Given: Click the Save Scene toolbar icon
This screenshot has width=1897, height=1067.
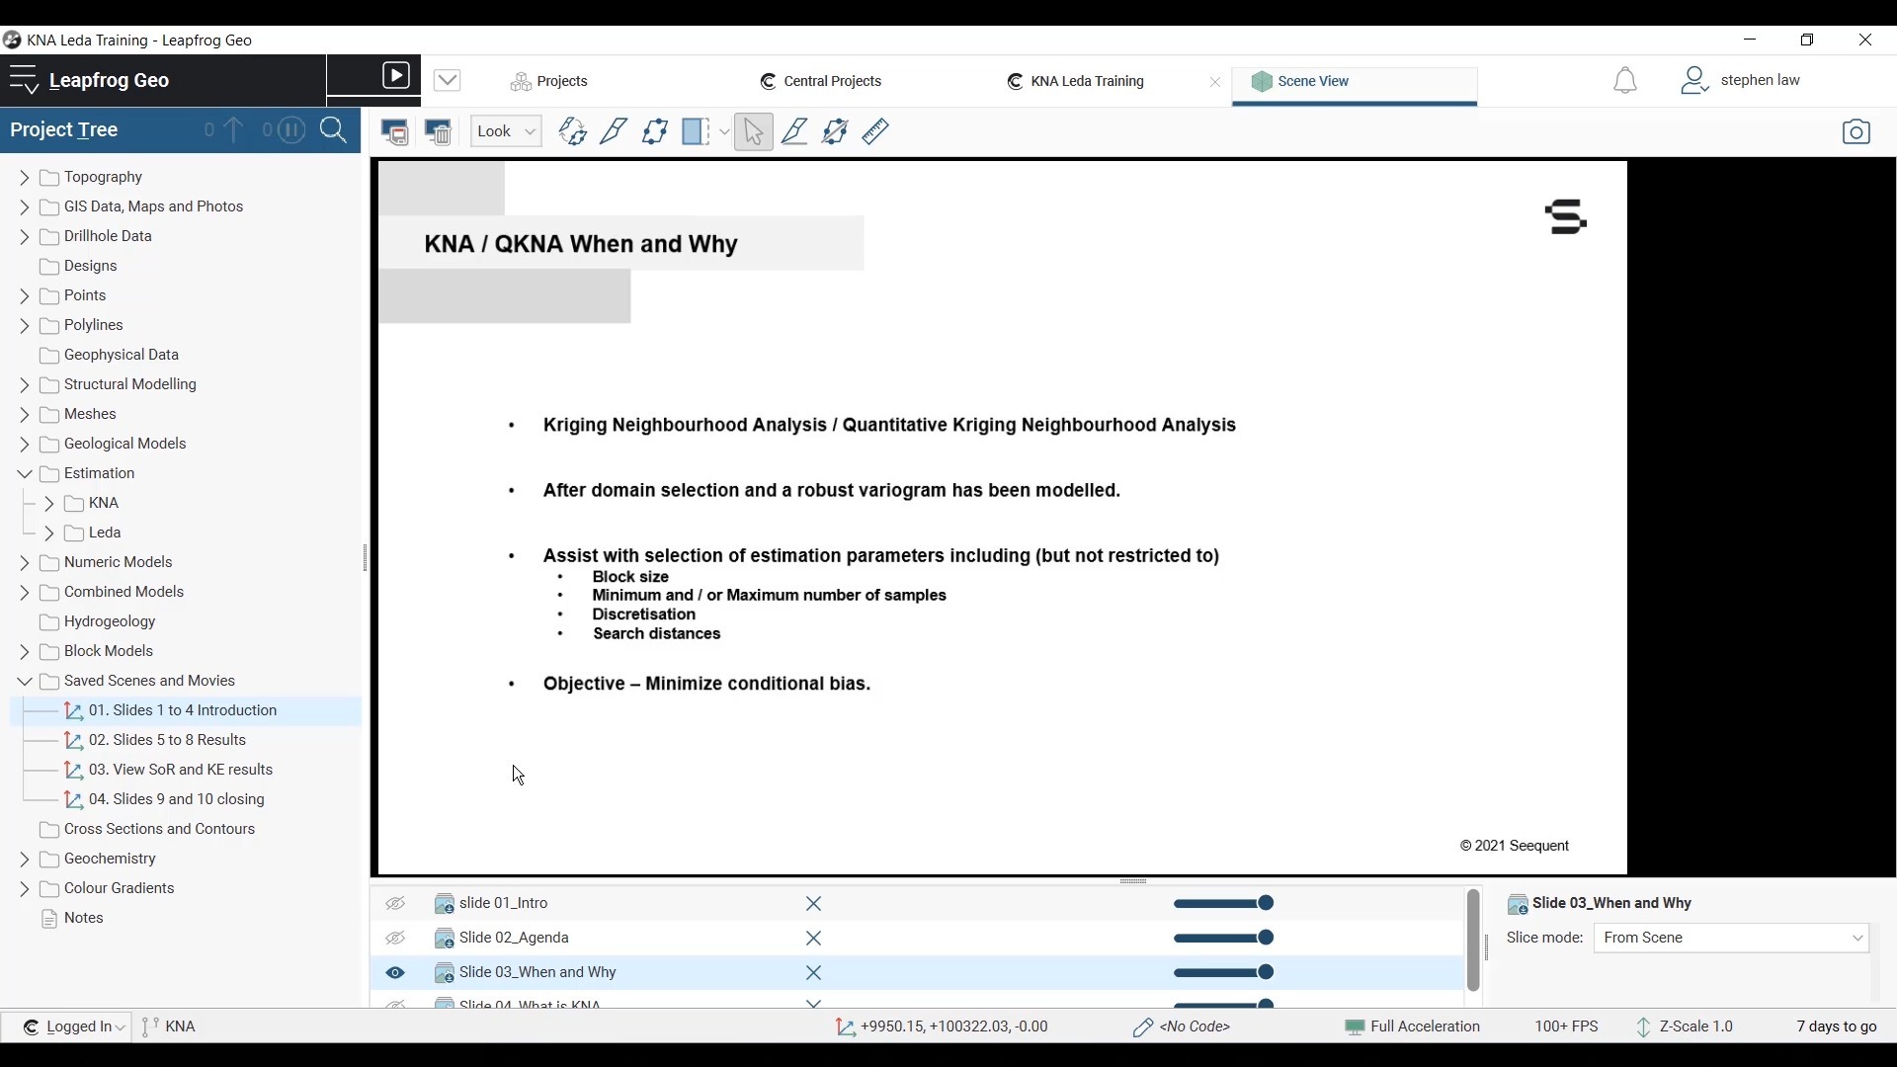Looking at the screenshot, I should point(394,131).
